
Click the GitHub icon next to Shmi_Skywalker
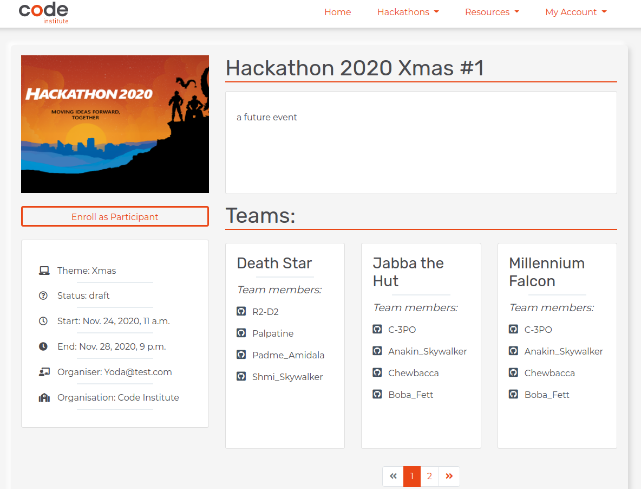[241, 376]
